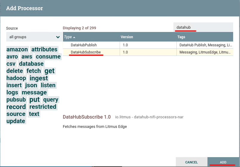Screen dimensions: 240x167
Task: Filter by the ingest tag
Action: click(x=39, y=78)
